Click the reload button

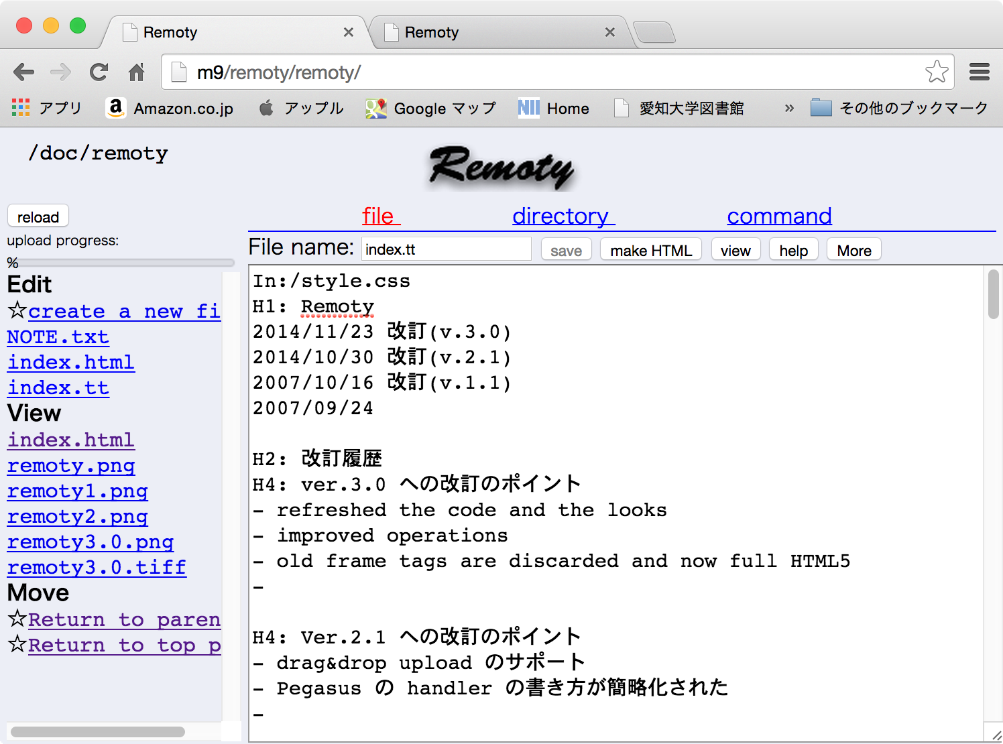point(38,216)
